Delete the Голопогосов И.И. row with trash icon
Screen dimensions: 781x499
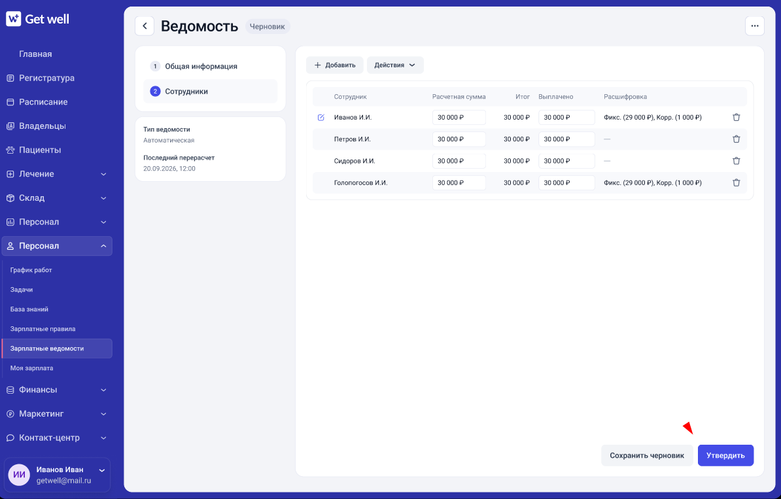[x=736, y=182]
